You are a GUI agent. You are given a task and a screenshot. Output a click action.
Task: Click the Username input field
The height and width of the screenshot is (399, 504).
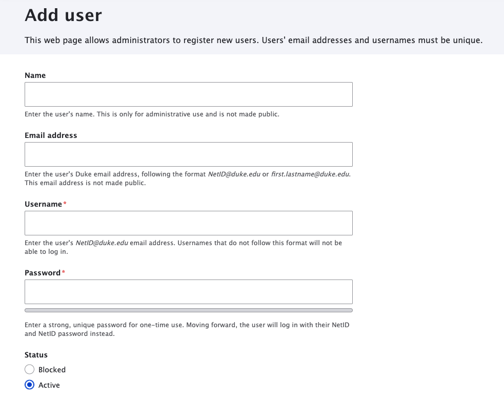pyautogui.click(x=188, y=223)
